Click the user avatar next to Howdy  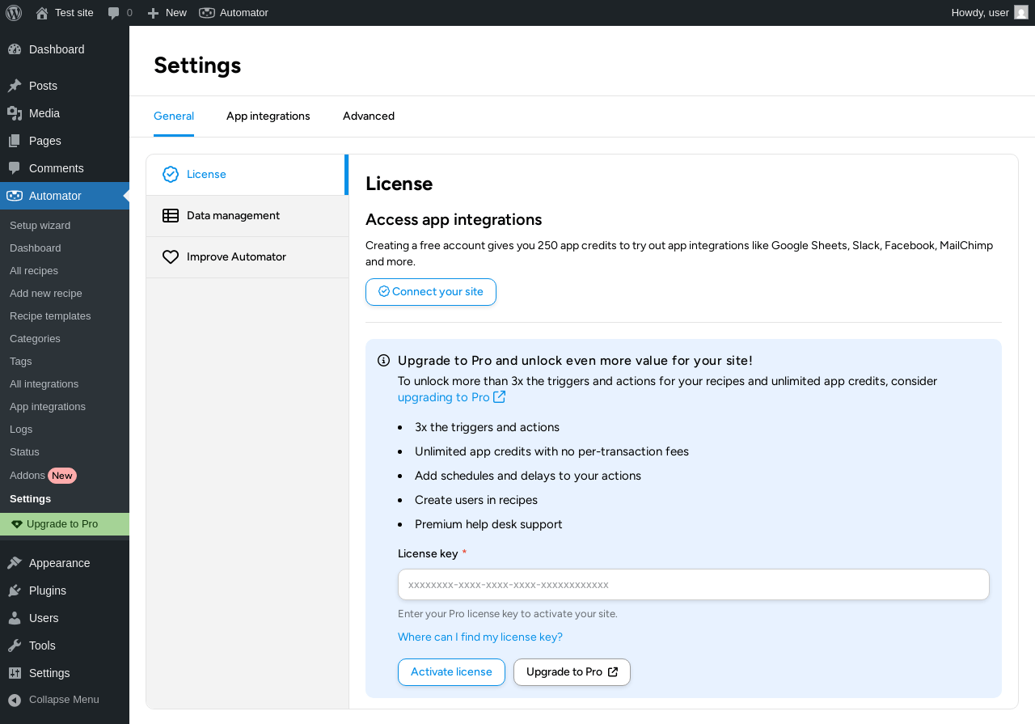(1021, 13)
